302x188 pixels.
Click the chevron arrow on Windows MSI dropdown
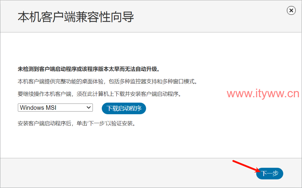tap(89, 107)
